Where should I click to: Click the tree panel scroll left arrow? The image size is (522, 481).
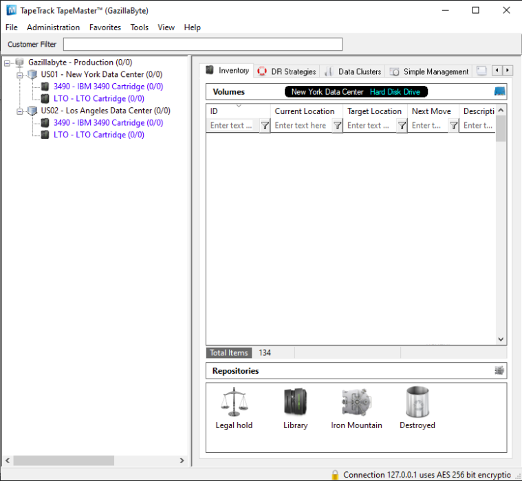click(8, 460)
